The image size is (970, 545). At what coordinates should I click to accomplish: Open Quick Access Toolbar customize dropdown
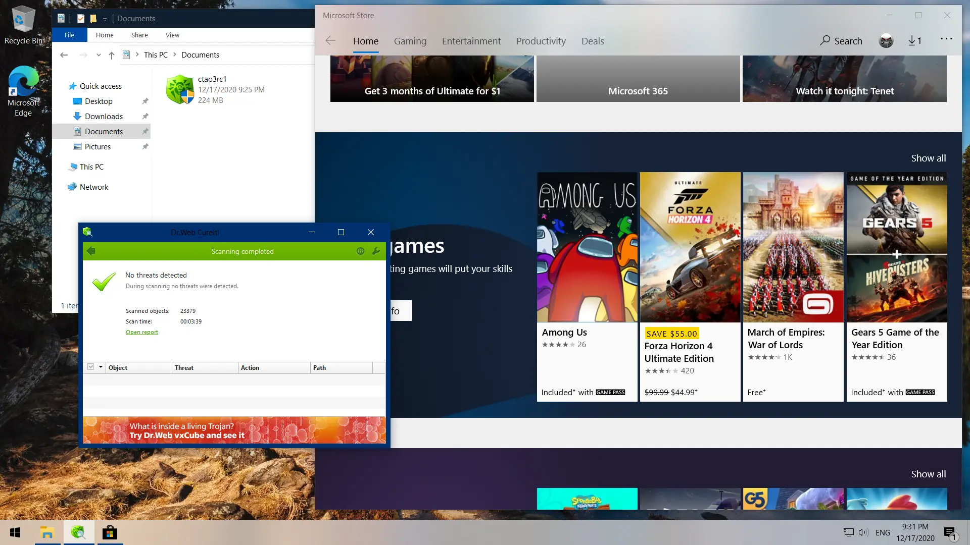[105, 19]
